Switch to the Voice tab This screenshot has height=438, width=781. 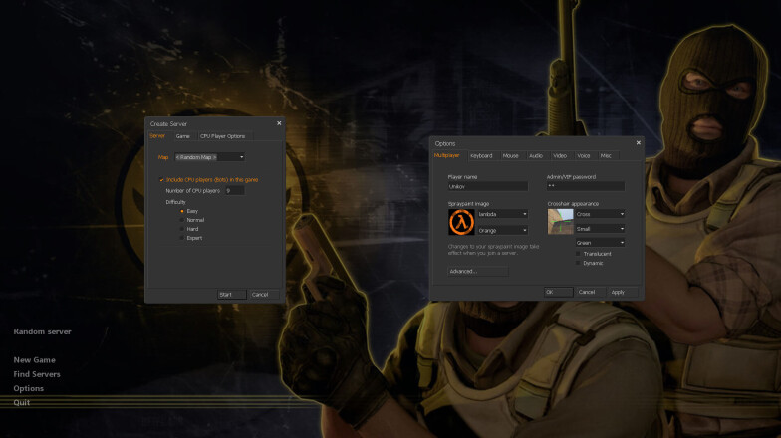[x=584, y=156]
